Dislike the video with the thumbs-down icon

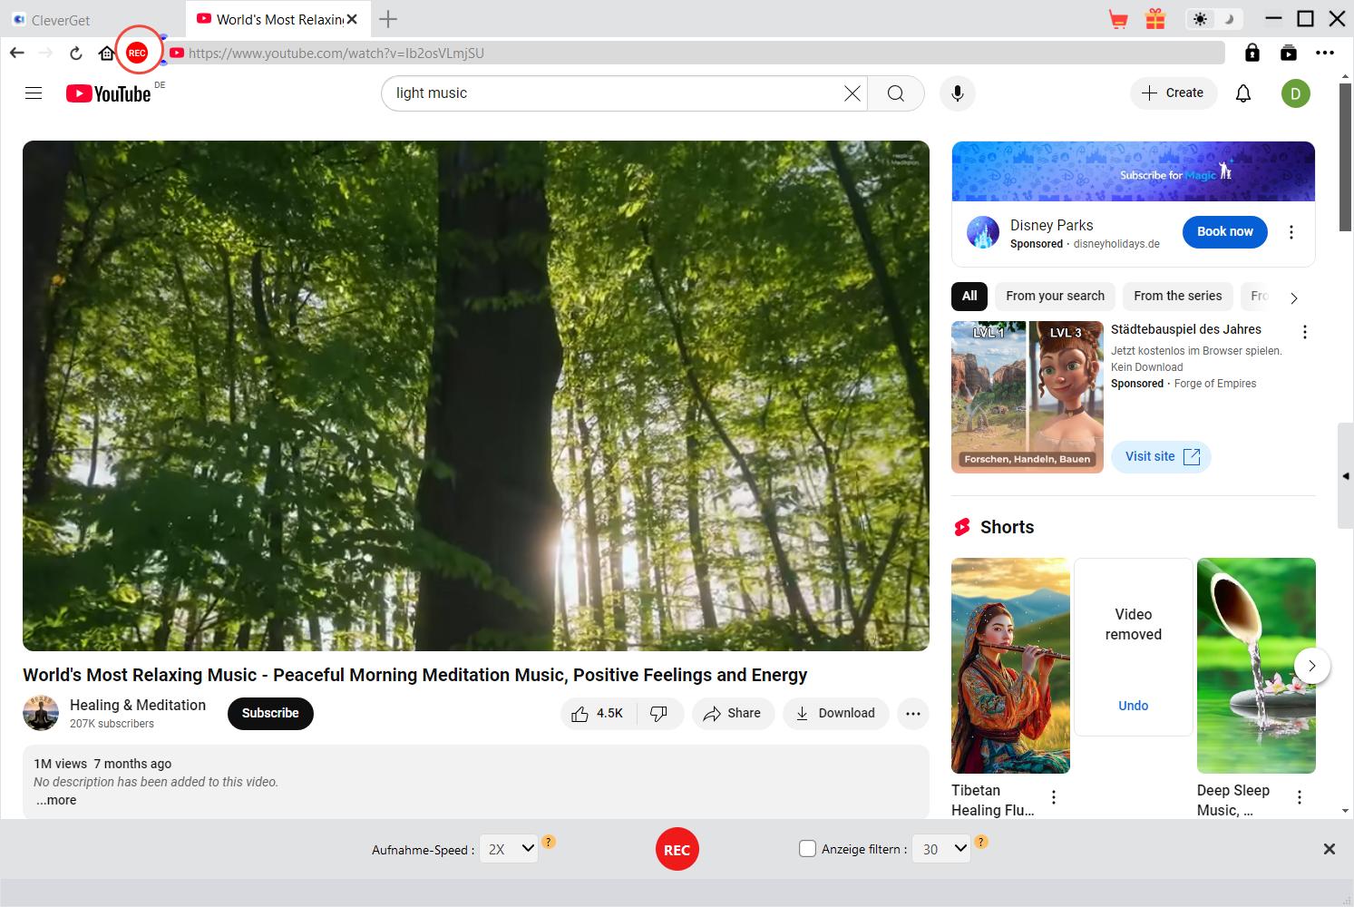pyautogui.click(x=659, y=714)
